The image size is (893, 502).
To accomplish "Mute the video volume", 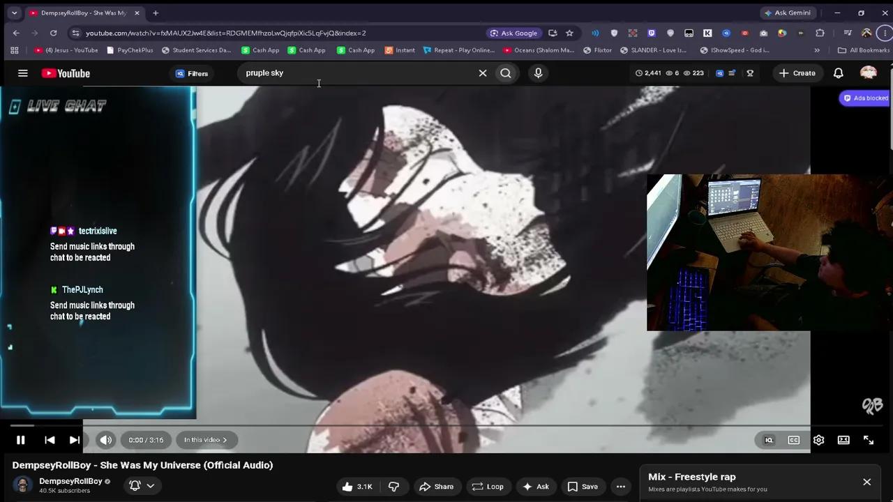I will (x=105, y=440).
